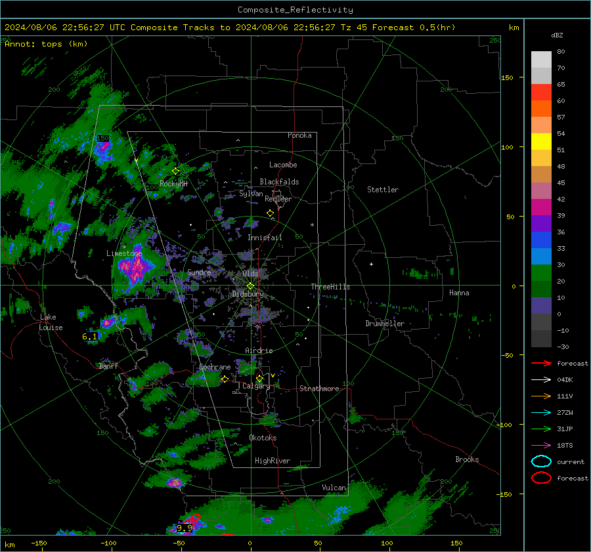Image resolution: width=591 pixels, height=552 pixels.
Task: Click the 60 dBZ orange color swatch
Action: coord(541,108)
